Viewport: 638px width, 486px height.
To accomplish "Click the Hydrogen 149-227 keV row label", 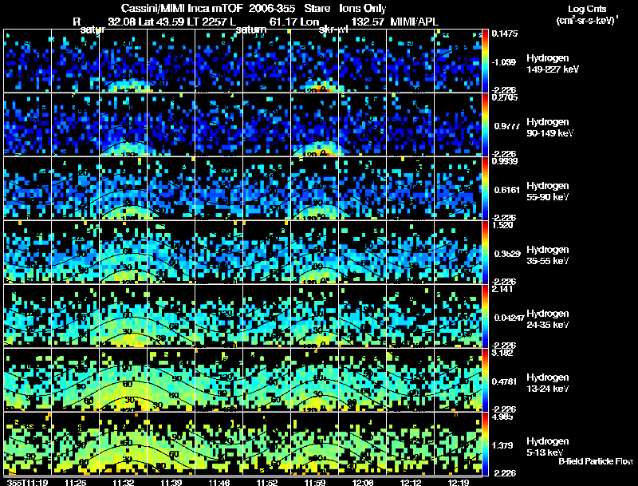I will click(x=553, y=64).
